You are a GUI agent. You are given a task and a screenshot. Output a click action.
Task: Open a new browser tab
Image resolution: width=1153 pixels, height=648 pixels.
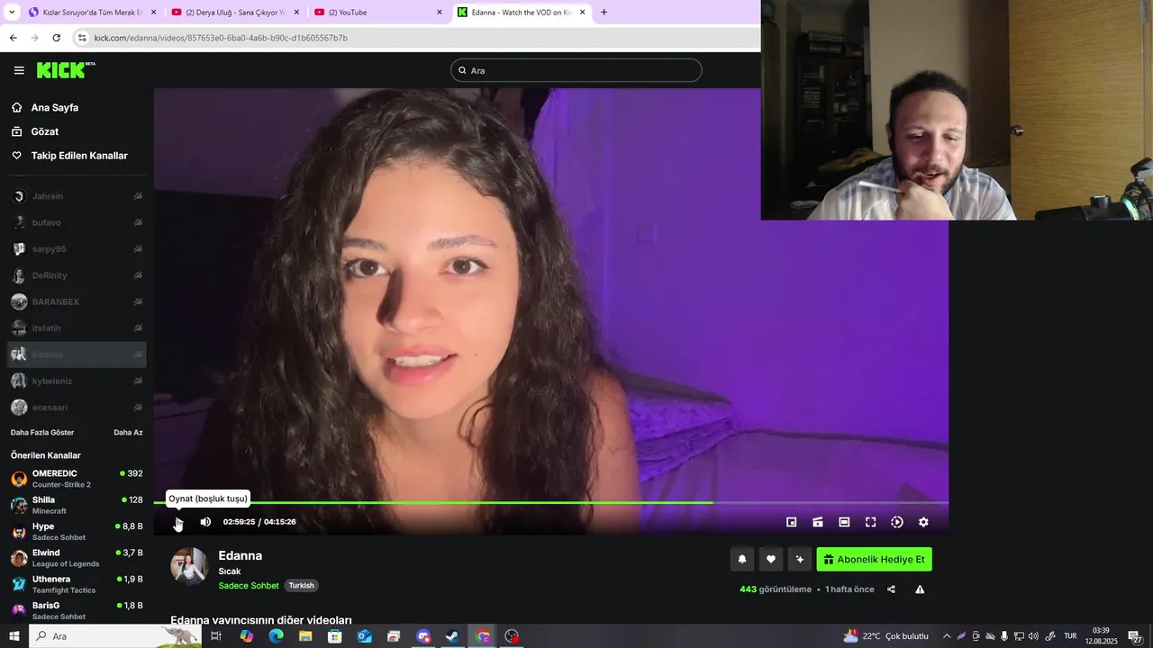point(604,13)
